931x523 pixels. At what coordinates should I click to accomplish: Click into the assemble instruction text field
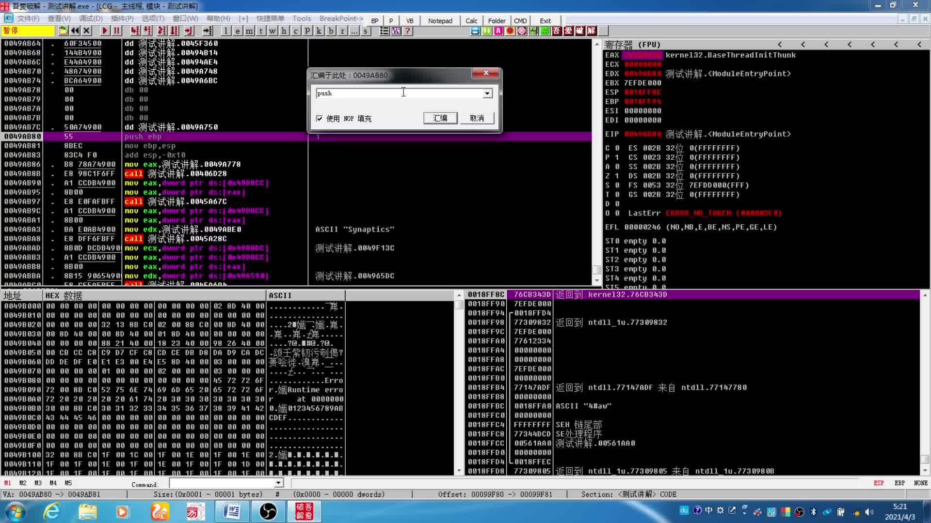tap(399, 93)
